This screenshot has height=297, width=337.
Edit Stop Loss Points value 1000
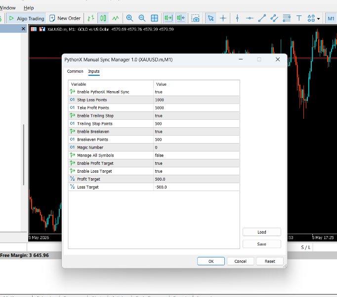[x=197, y=100]
